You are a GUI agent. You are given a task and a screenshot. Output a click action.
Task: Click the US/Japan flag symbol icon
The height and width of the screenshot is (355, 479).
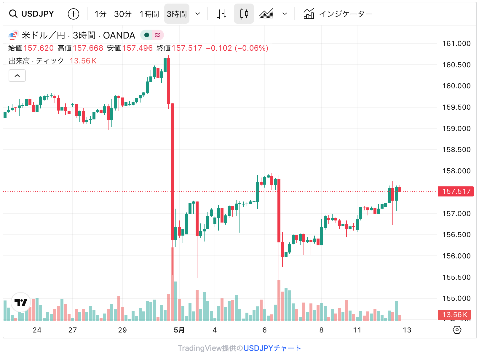point(13,35)
